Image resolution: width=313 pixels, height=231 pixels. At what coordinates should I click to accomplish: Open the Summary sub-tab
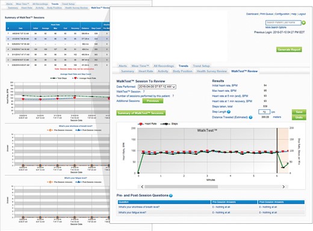coord(128,71)
